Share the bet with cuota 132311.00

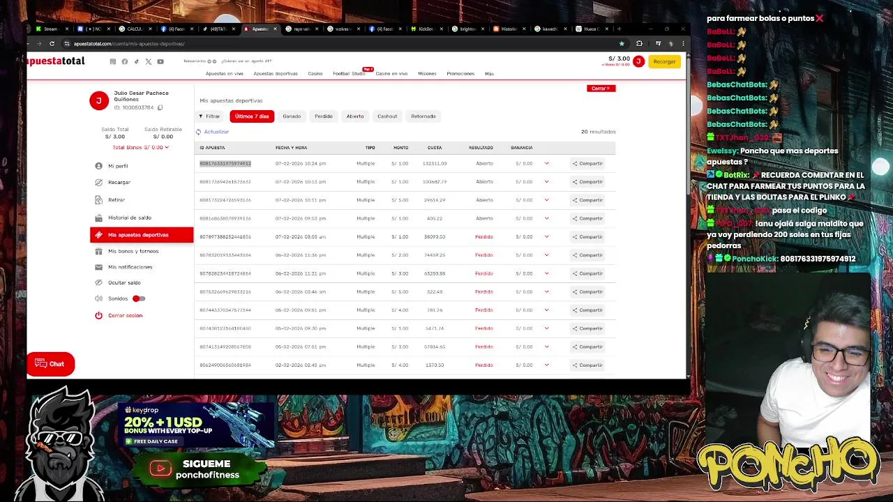tap(587, 163)
